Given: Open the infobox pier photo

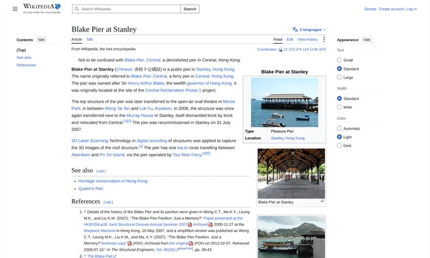Looking at the screenshot, I should (x=285, y=102).
